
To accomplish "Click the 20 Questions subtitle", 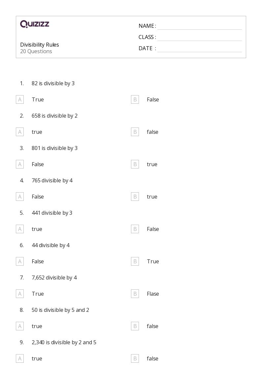I will coord(36,51).
